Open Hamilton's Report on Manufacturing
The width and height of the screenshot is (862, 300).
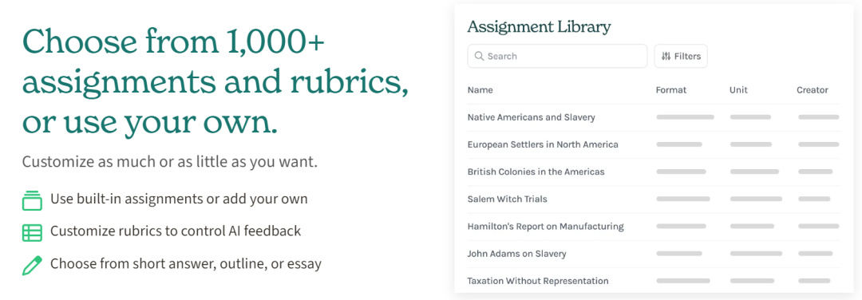[x=545, y=227]
